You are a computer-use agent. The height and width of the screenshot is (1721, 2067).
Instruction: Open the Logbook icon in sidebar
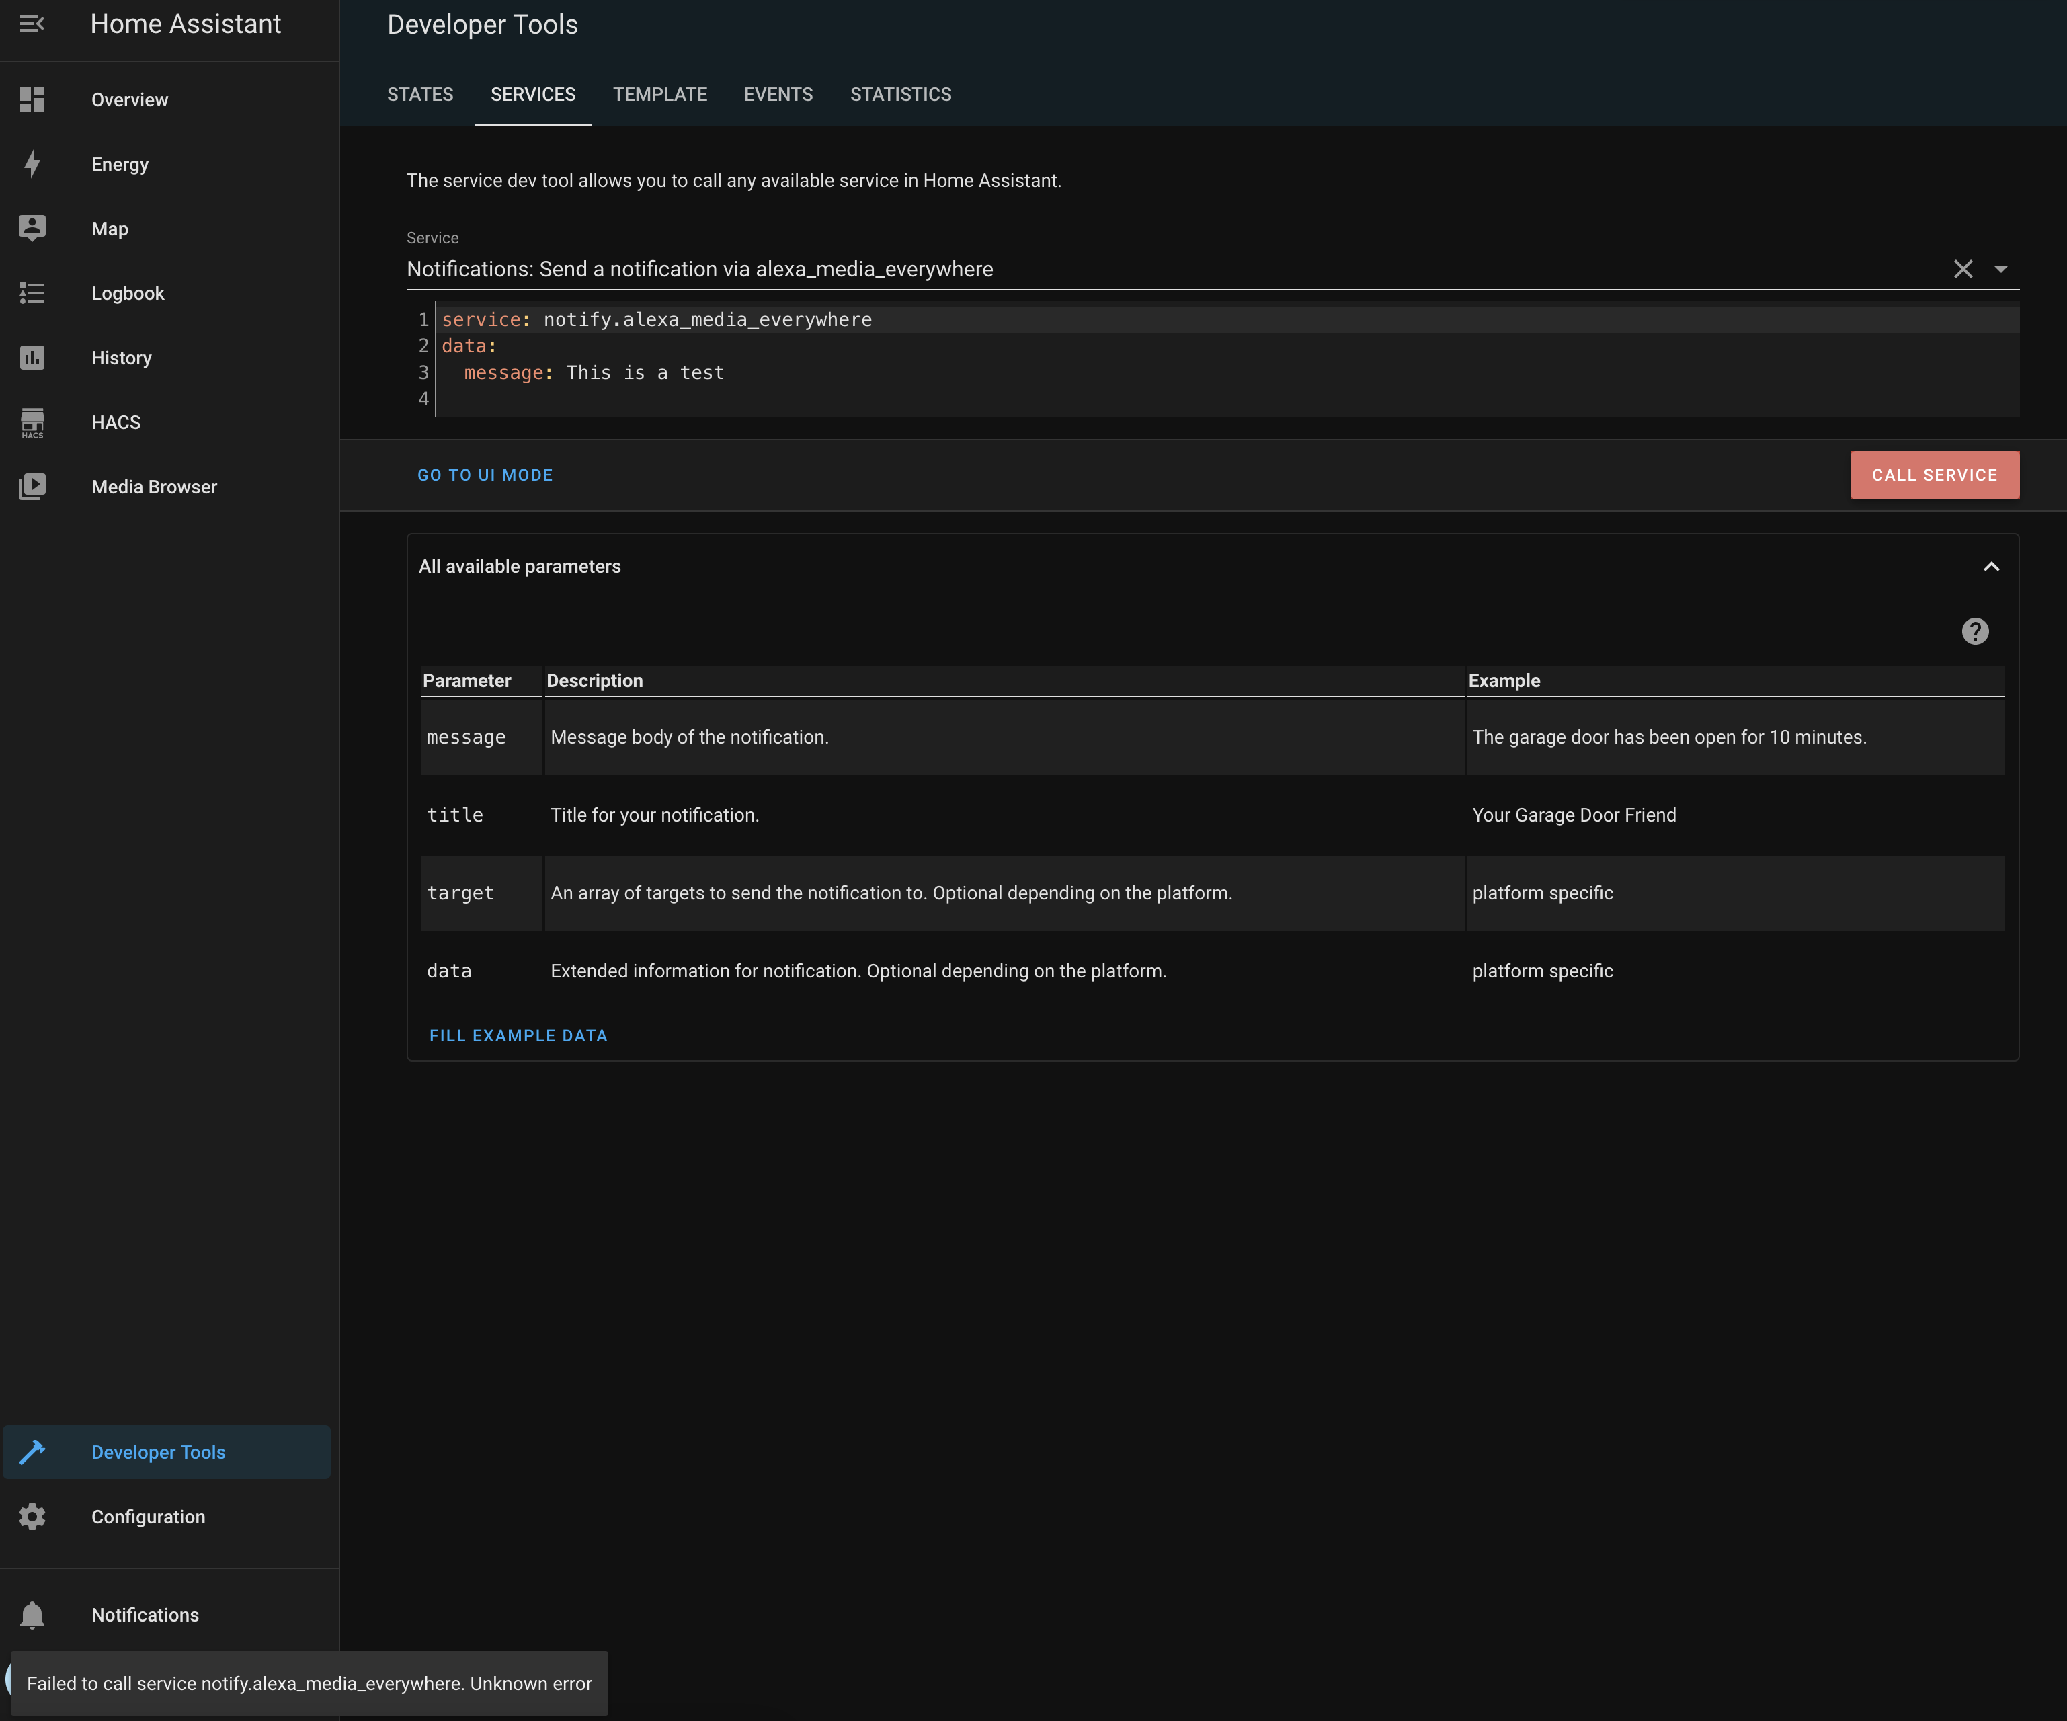tap(32, 292)
